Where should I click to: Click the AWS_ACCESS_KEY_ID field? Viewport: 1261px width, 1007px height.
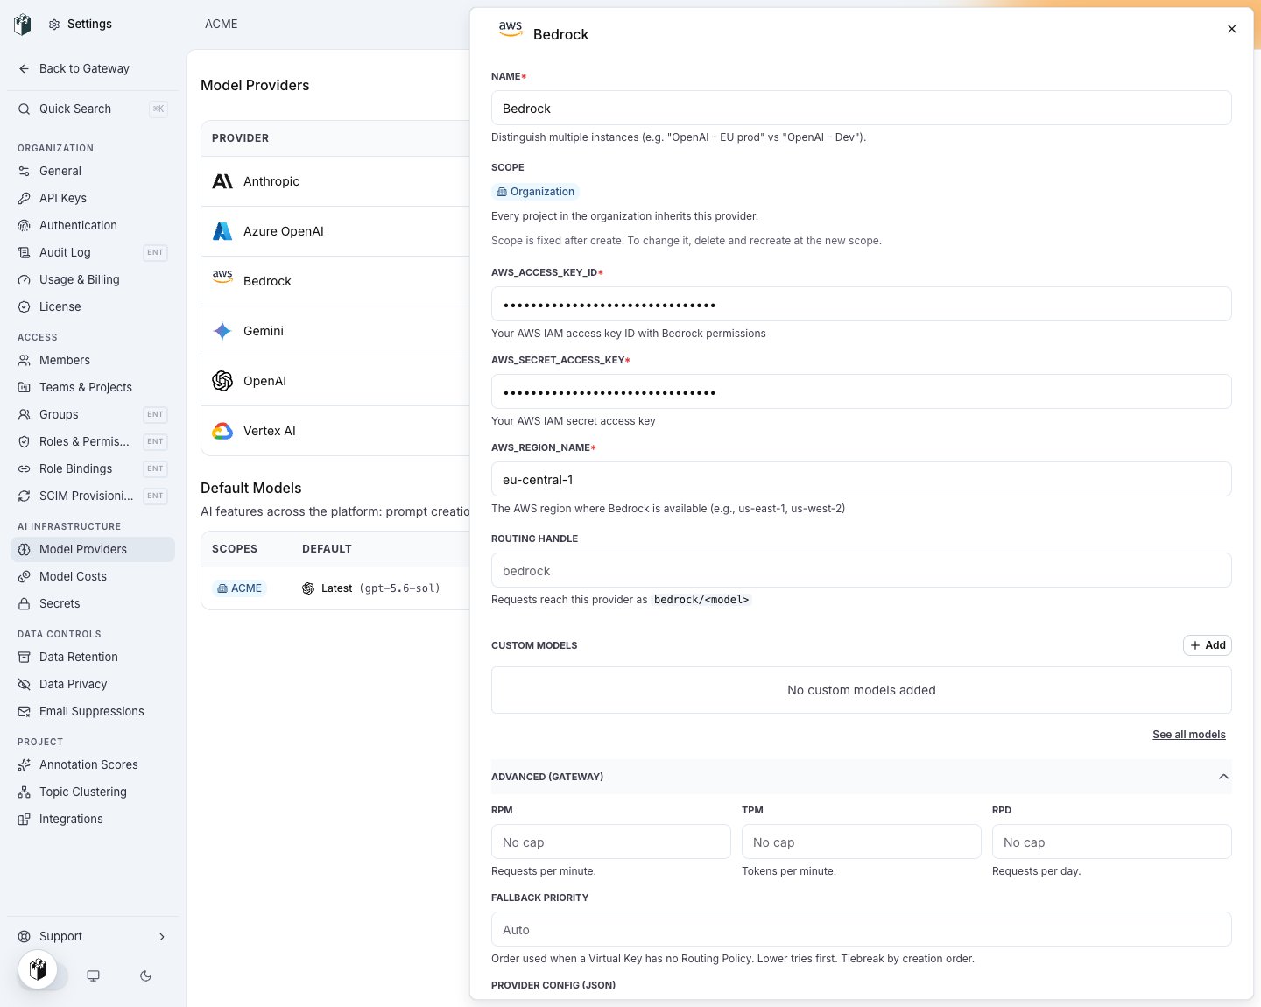point(861,305)
